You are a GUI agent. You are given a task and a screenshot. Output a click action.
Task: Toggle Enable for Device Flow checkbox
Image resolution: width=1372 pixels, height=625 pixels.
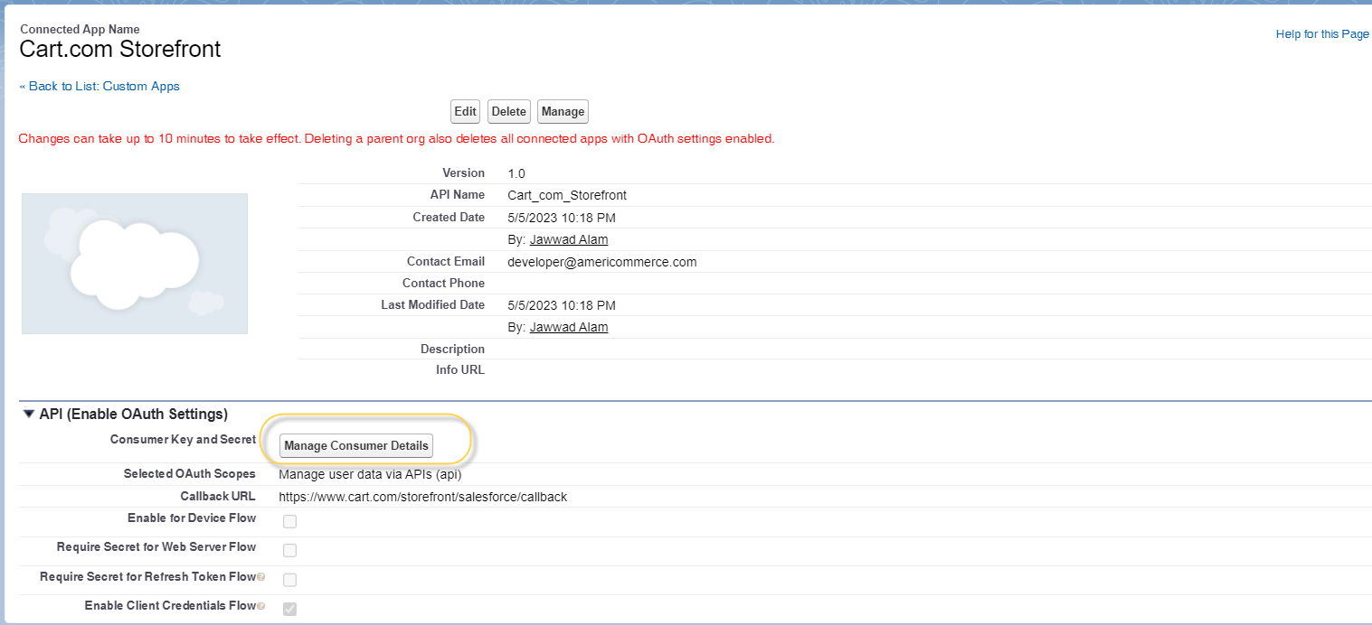(x=289, y=521)
